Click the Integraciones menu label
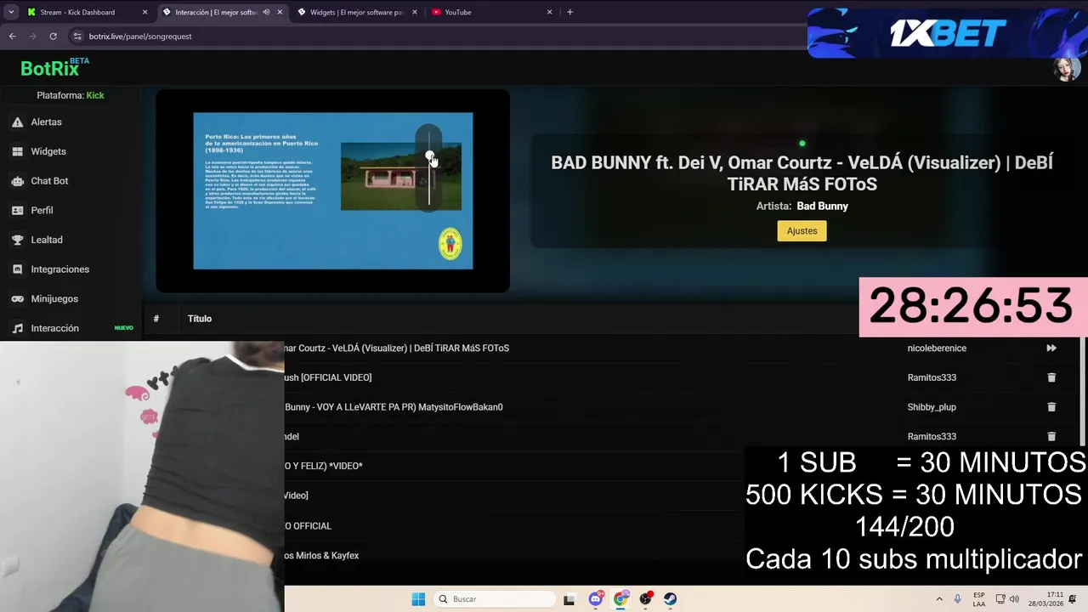Screen dimensions: 1088x612 pyautogui.click(x=60, y=269)
